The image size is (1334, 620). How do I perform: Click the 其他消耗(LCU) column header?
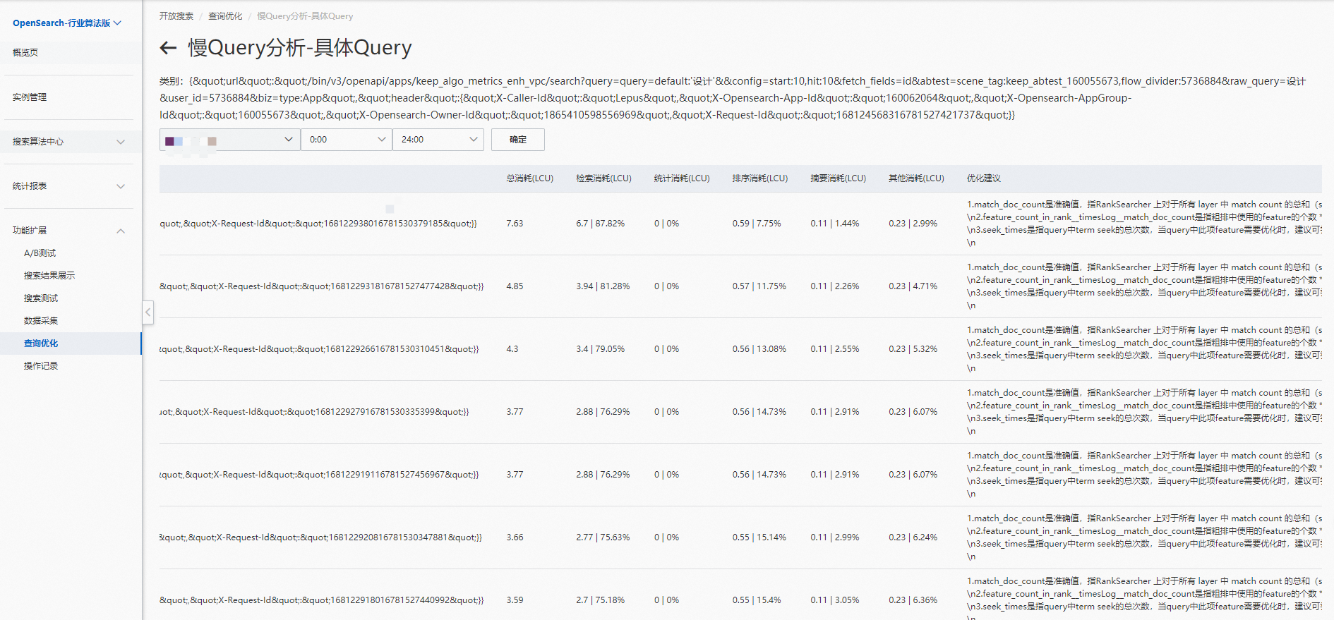point(916,178)
